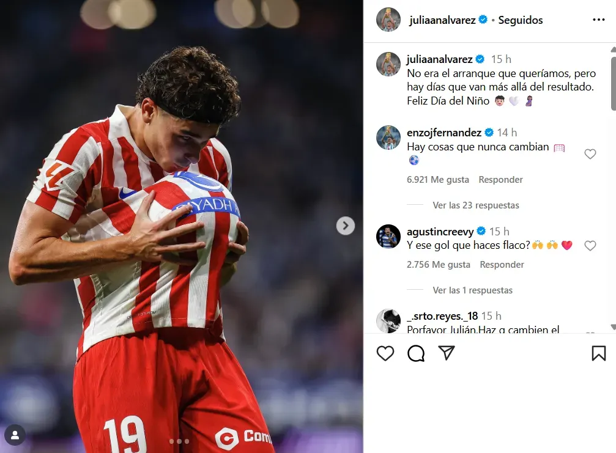The height and width of the screenshot is (453, 616).
Task: Open _.srto.reyes._18 profile link
Action: pyautogui.click(x=442, y=316)
